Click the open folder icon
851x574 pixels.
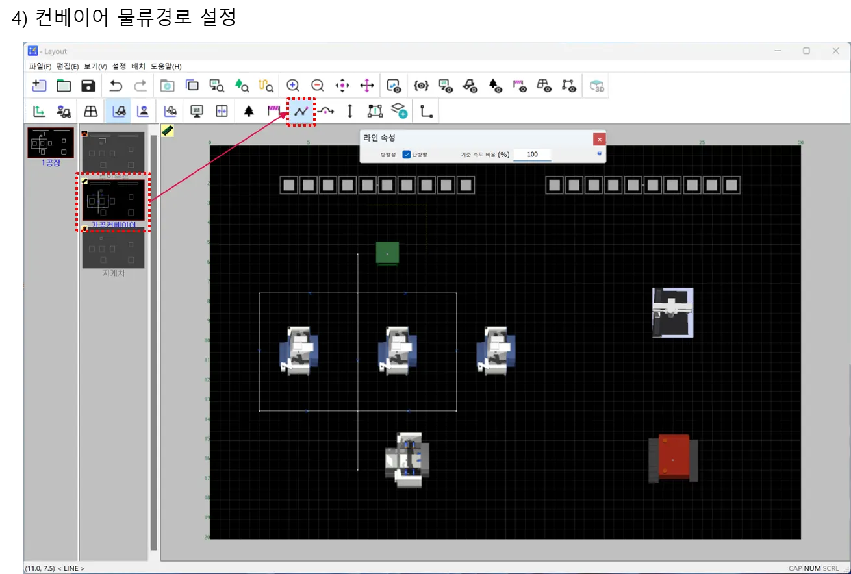pos(64,86)
